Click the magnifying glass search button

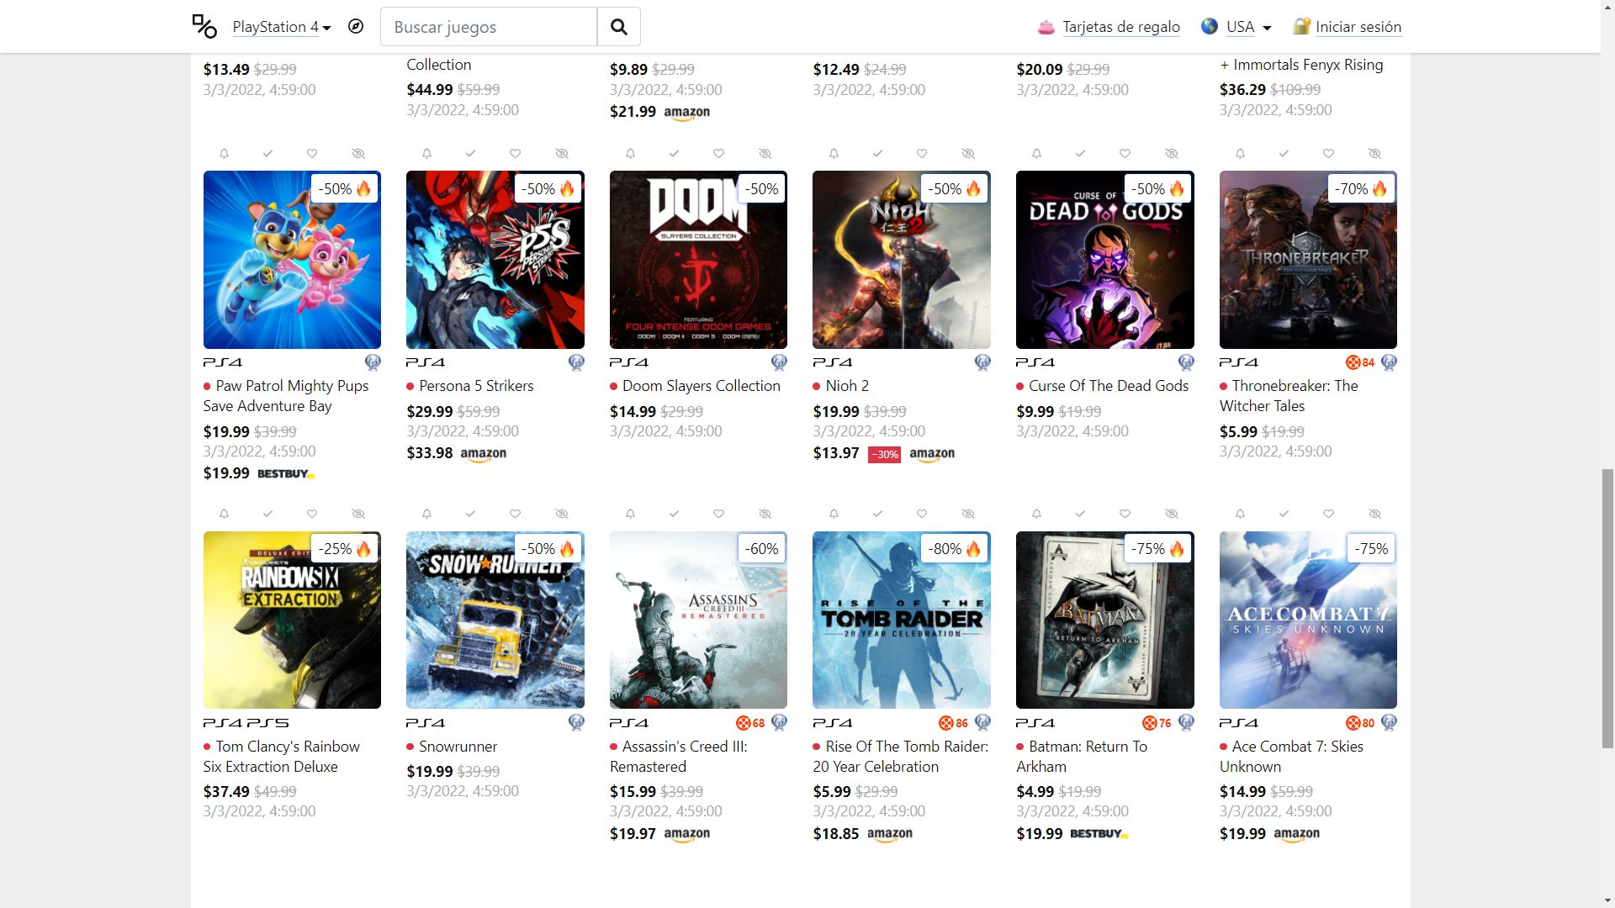619,27
